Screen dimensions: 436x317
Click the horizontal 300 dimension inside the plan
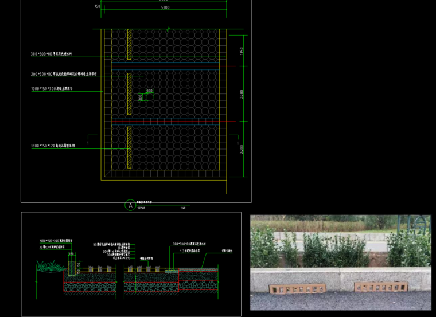click(149, 91)
